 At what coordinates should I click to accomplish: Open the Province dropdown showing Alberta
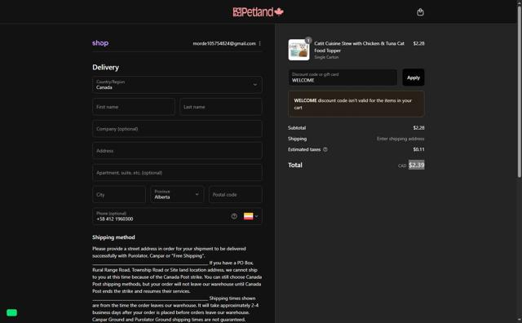coord(177,194)
